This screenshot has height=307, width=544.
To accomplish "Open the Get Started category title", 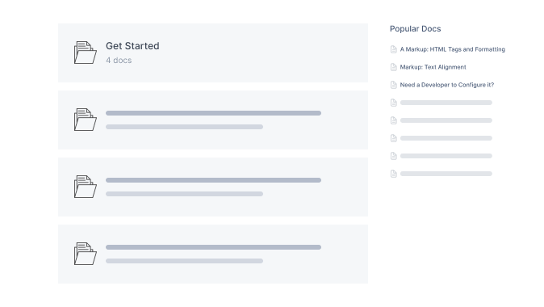I will (132, 46).
